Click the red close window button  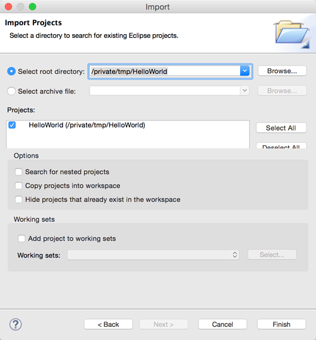pyautogui.click(x=8, y=7)
